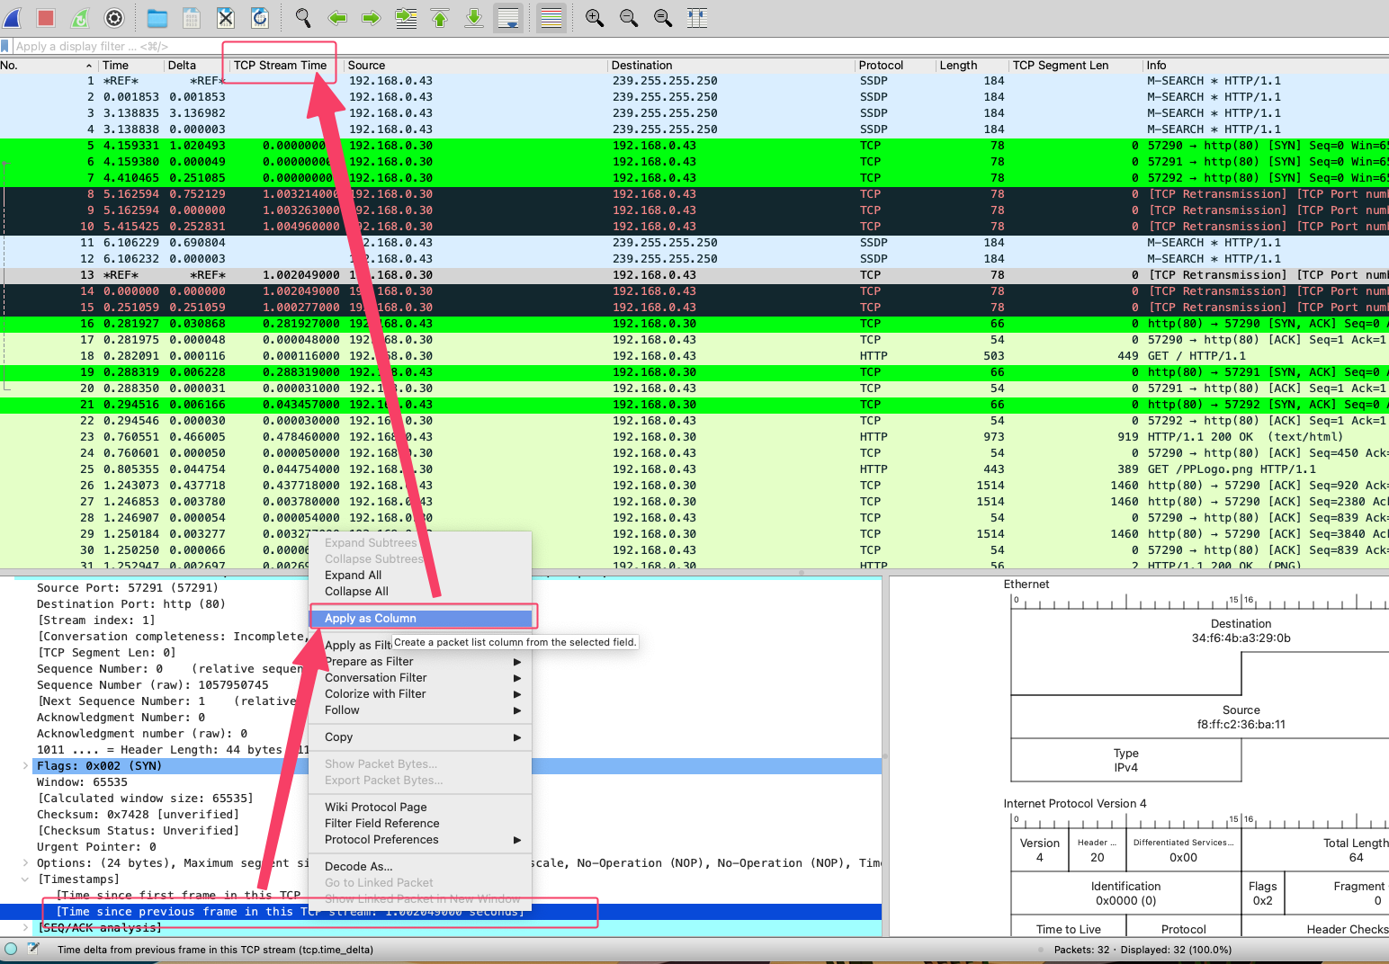The image size is (1389, 964).
Task: Click the display filter input field
Action: coord(135,46)
